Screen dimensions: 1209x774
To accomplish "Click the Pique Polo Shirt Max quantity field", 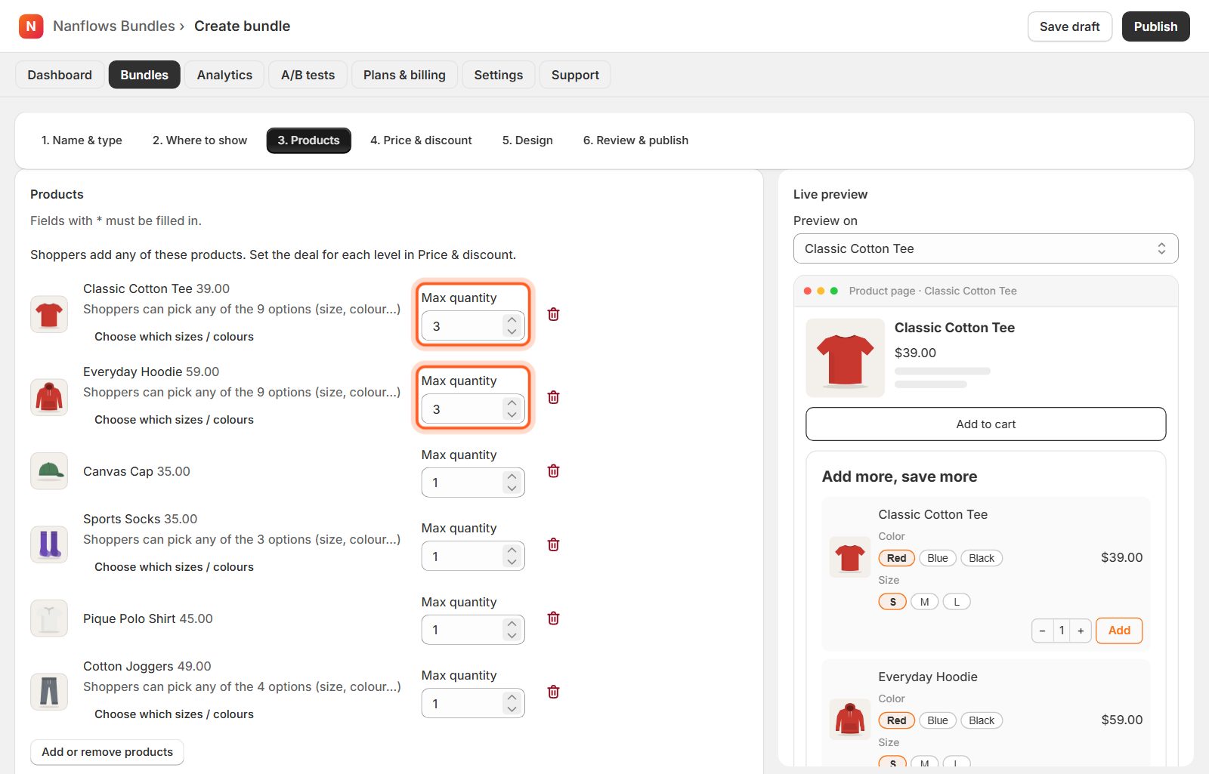I will tap(473, 630).
